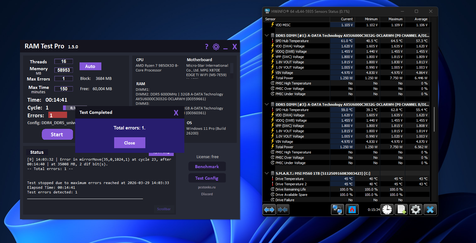Image resolution: width=476 pixels, height=243 pixels.
Task: Click the 'AMD Ryzen 7 9850X3D' CPU text
Action: click(157, 68)
